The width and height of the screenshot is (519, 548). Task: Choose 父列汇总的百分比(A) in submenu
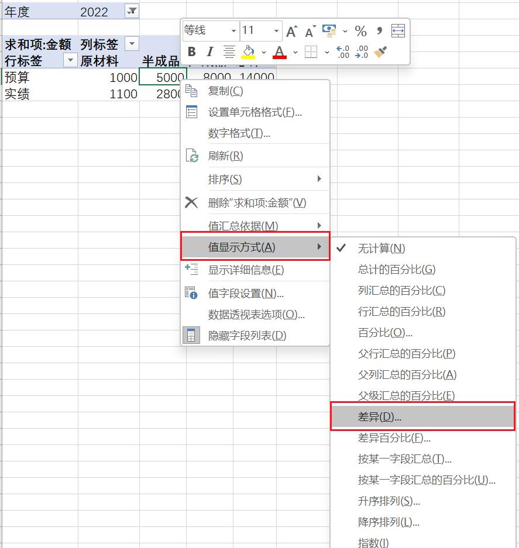coord(422,375)
